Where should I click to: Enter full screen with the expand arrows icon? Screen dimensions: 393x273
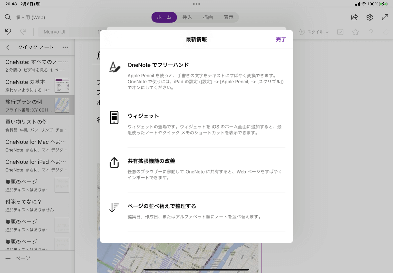click(385, 17)
